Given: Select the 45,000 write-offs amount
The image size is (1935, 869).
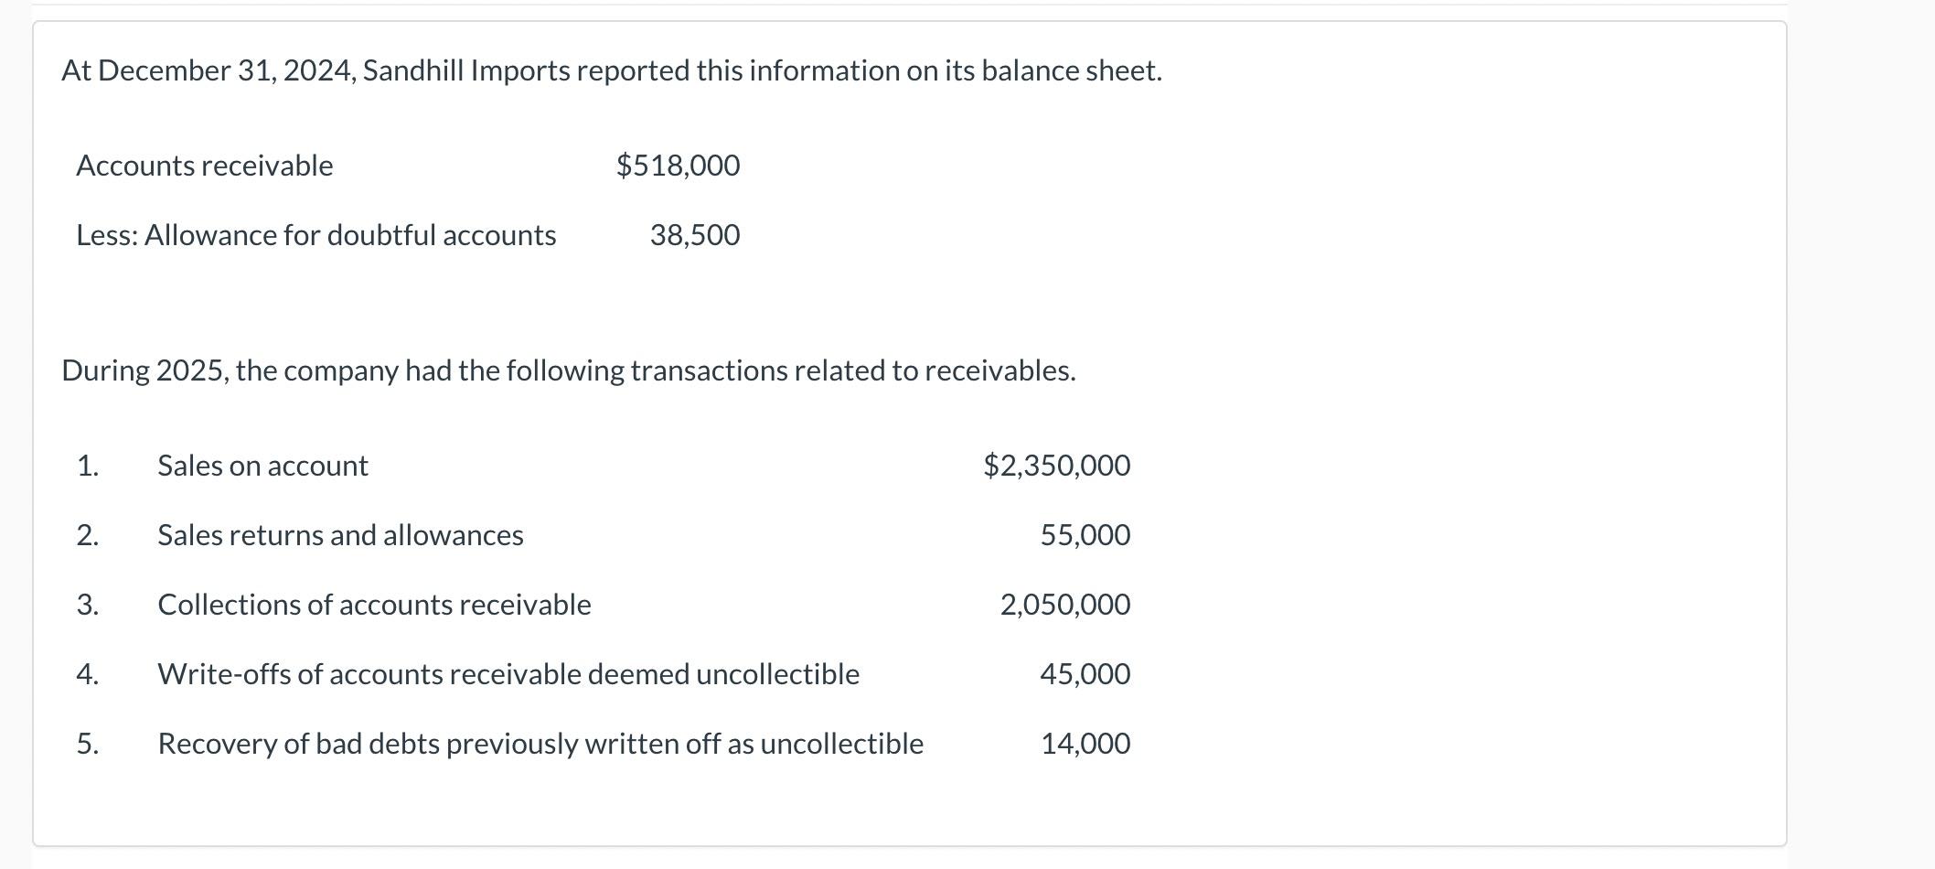Looking at the screenshot, I should [1085, 674].
